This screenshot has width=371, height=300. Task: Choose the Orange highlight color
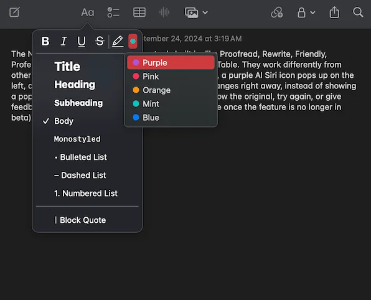pyautogui.click(x=171, y=90)
